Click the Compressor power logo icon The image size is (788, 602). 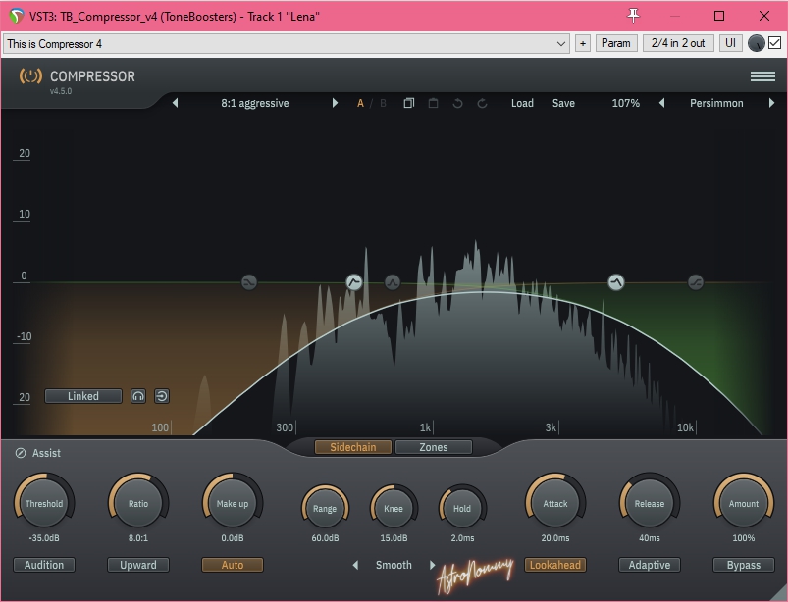pyautogui.click(x=30, y=76)
